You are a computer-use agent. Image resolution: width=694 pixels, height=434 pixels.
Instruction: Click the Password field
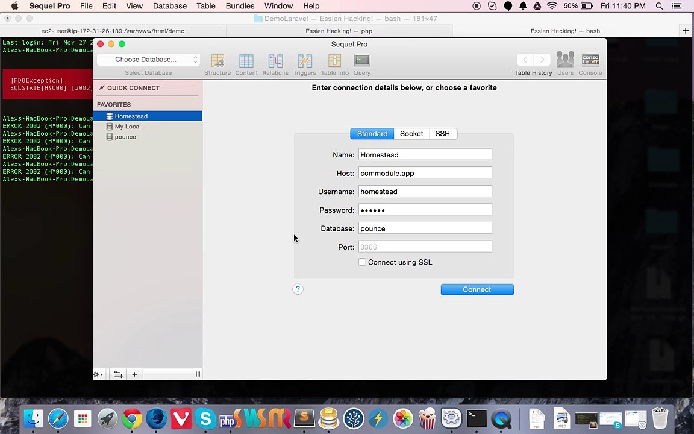425,210
